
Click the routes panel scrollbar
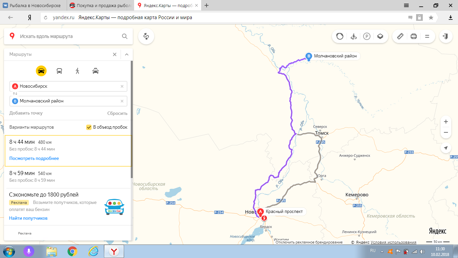click(132, 119)
